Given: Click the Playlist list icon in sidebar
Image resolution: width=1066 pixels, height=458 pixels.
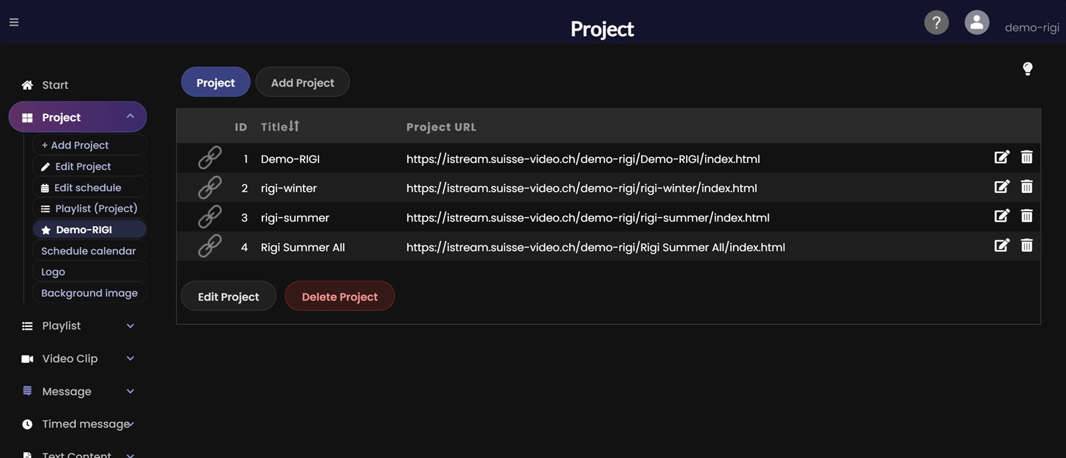Looking at the screenshot, I should [x=27, y=326].
